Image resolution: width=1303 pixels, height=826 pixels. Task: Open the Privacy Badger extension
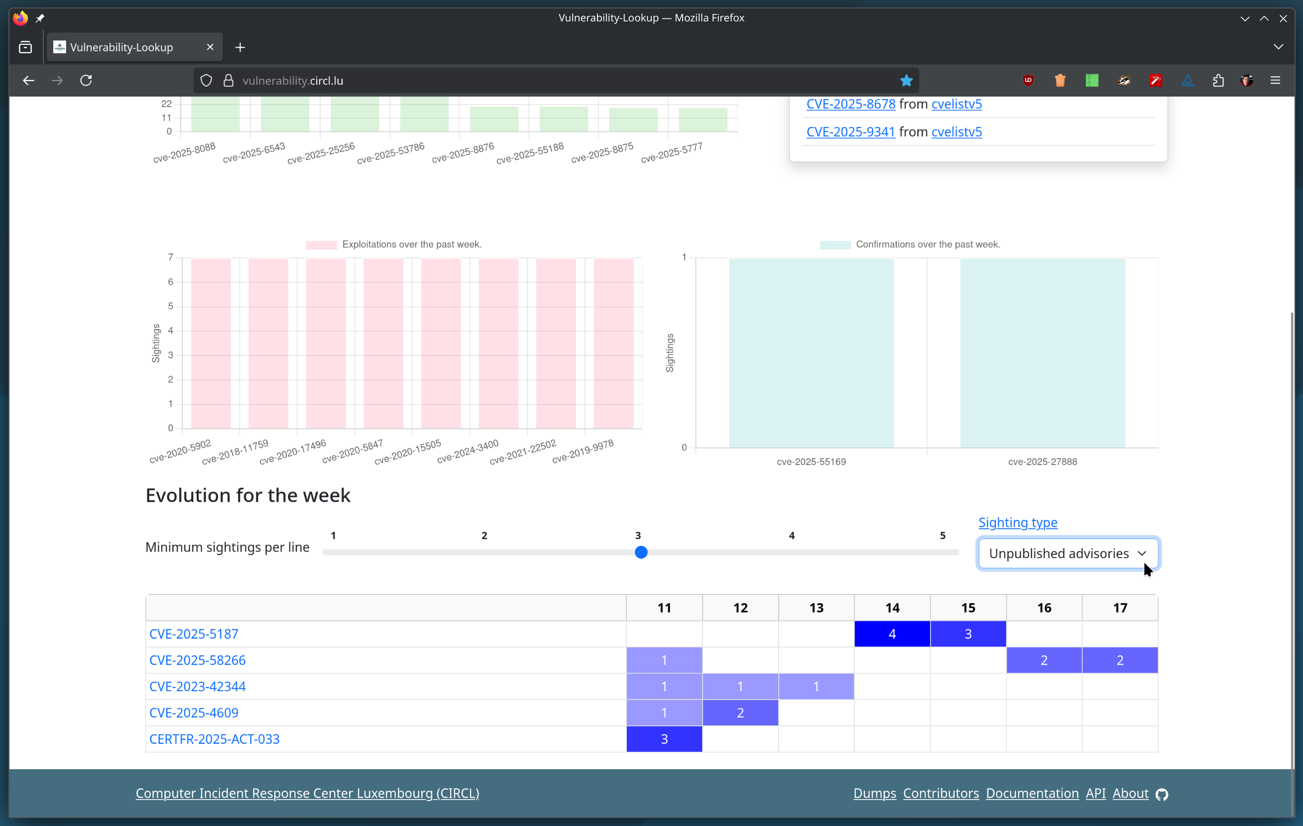point(1124,81)
